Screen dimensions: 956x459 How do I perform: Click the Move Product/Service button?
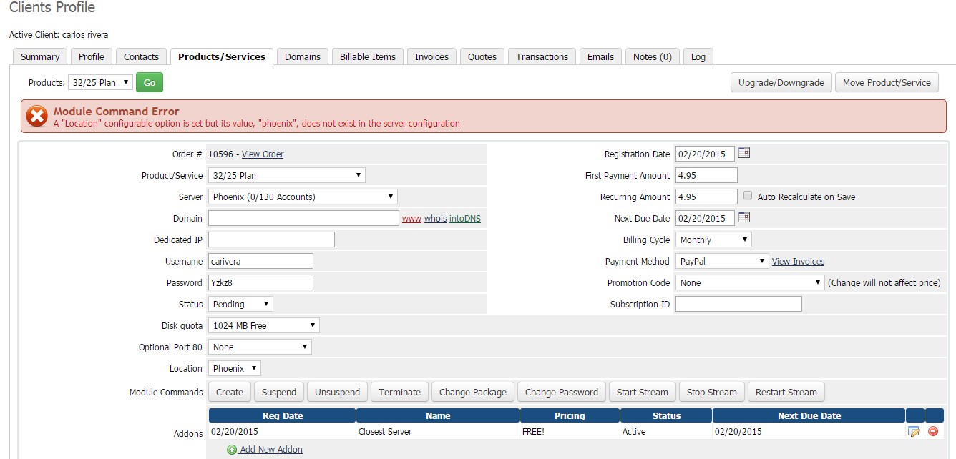pyautogui.click(x=887, y=82)
